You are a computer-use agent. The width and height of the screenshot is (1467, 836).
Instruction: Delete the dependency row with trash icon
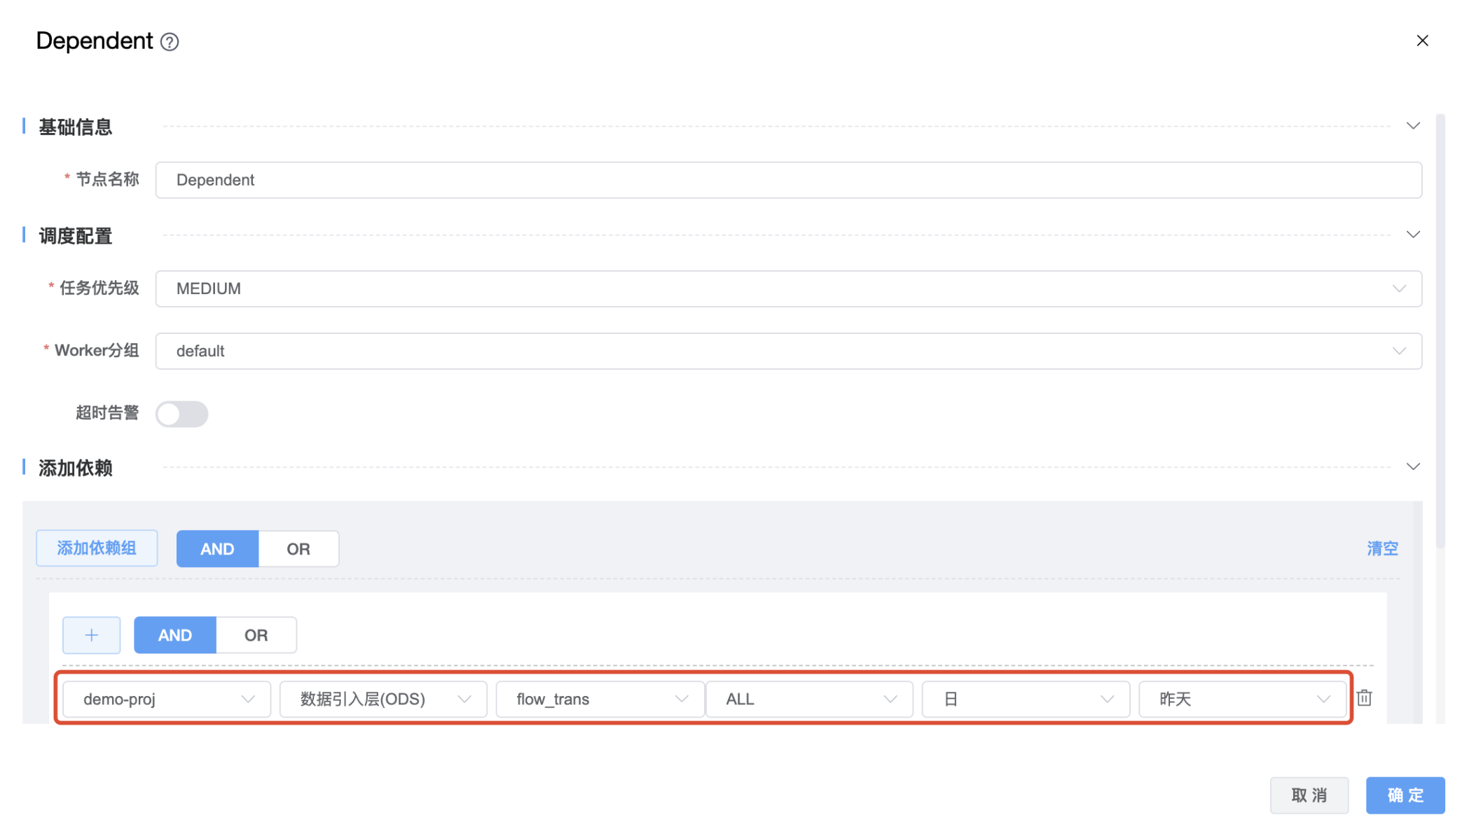1364,698
